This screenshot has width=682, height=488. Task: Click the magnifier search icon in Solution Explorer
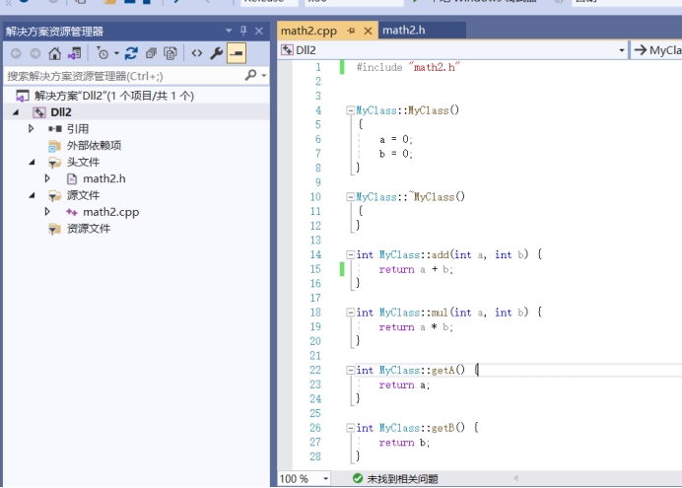click(250, 76)
